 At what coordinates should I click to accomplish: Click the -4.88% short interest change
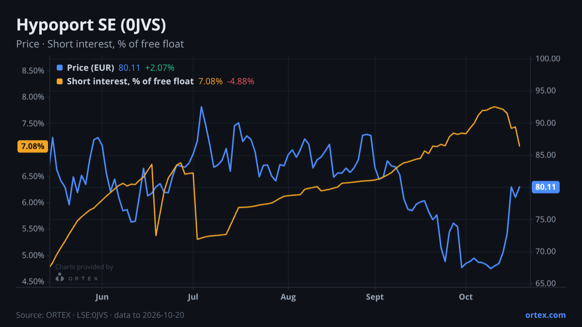click(x=241, y=81)
